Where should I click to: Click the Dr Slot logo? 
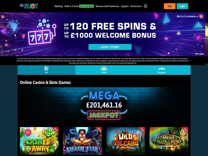pyautogui.click(x=29, y=6)
